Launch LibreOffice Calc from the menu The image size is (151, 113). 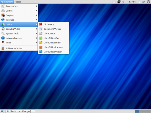click(x=53, y=38)
